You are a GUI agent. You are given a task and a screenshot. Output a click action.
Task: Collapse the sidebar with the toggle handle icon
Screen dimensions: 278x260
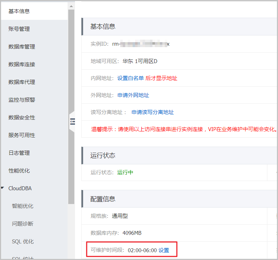click(x=72, y=121)
